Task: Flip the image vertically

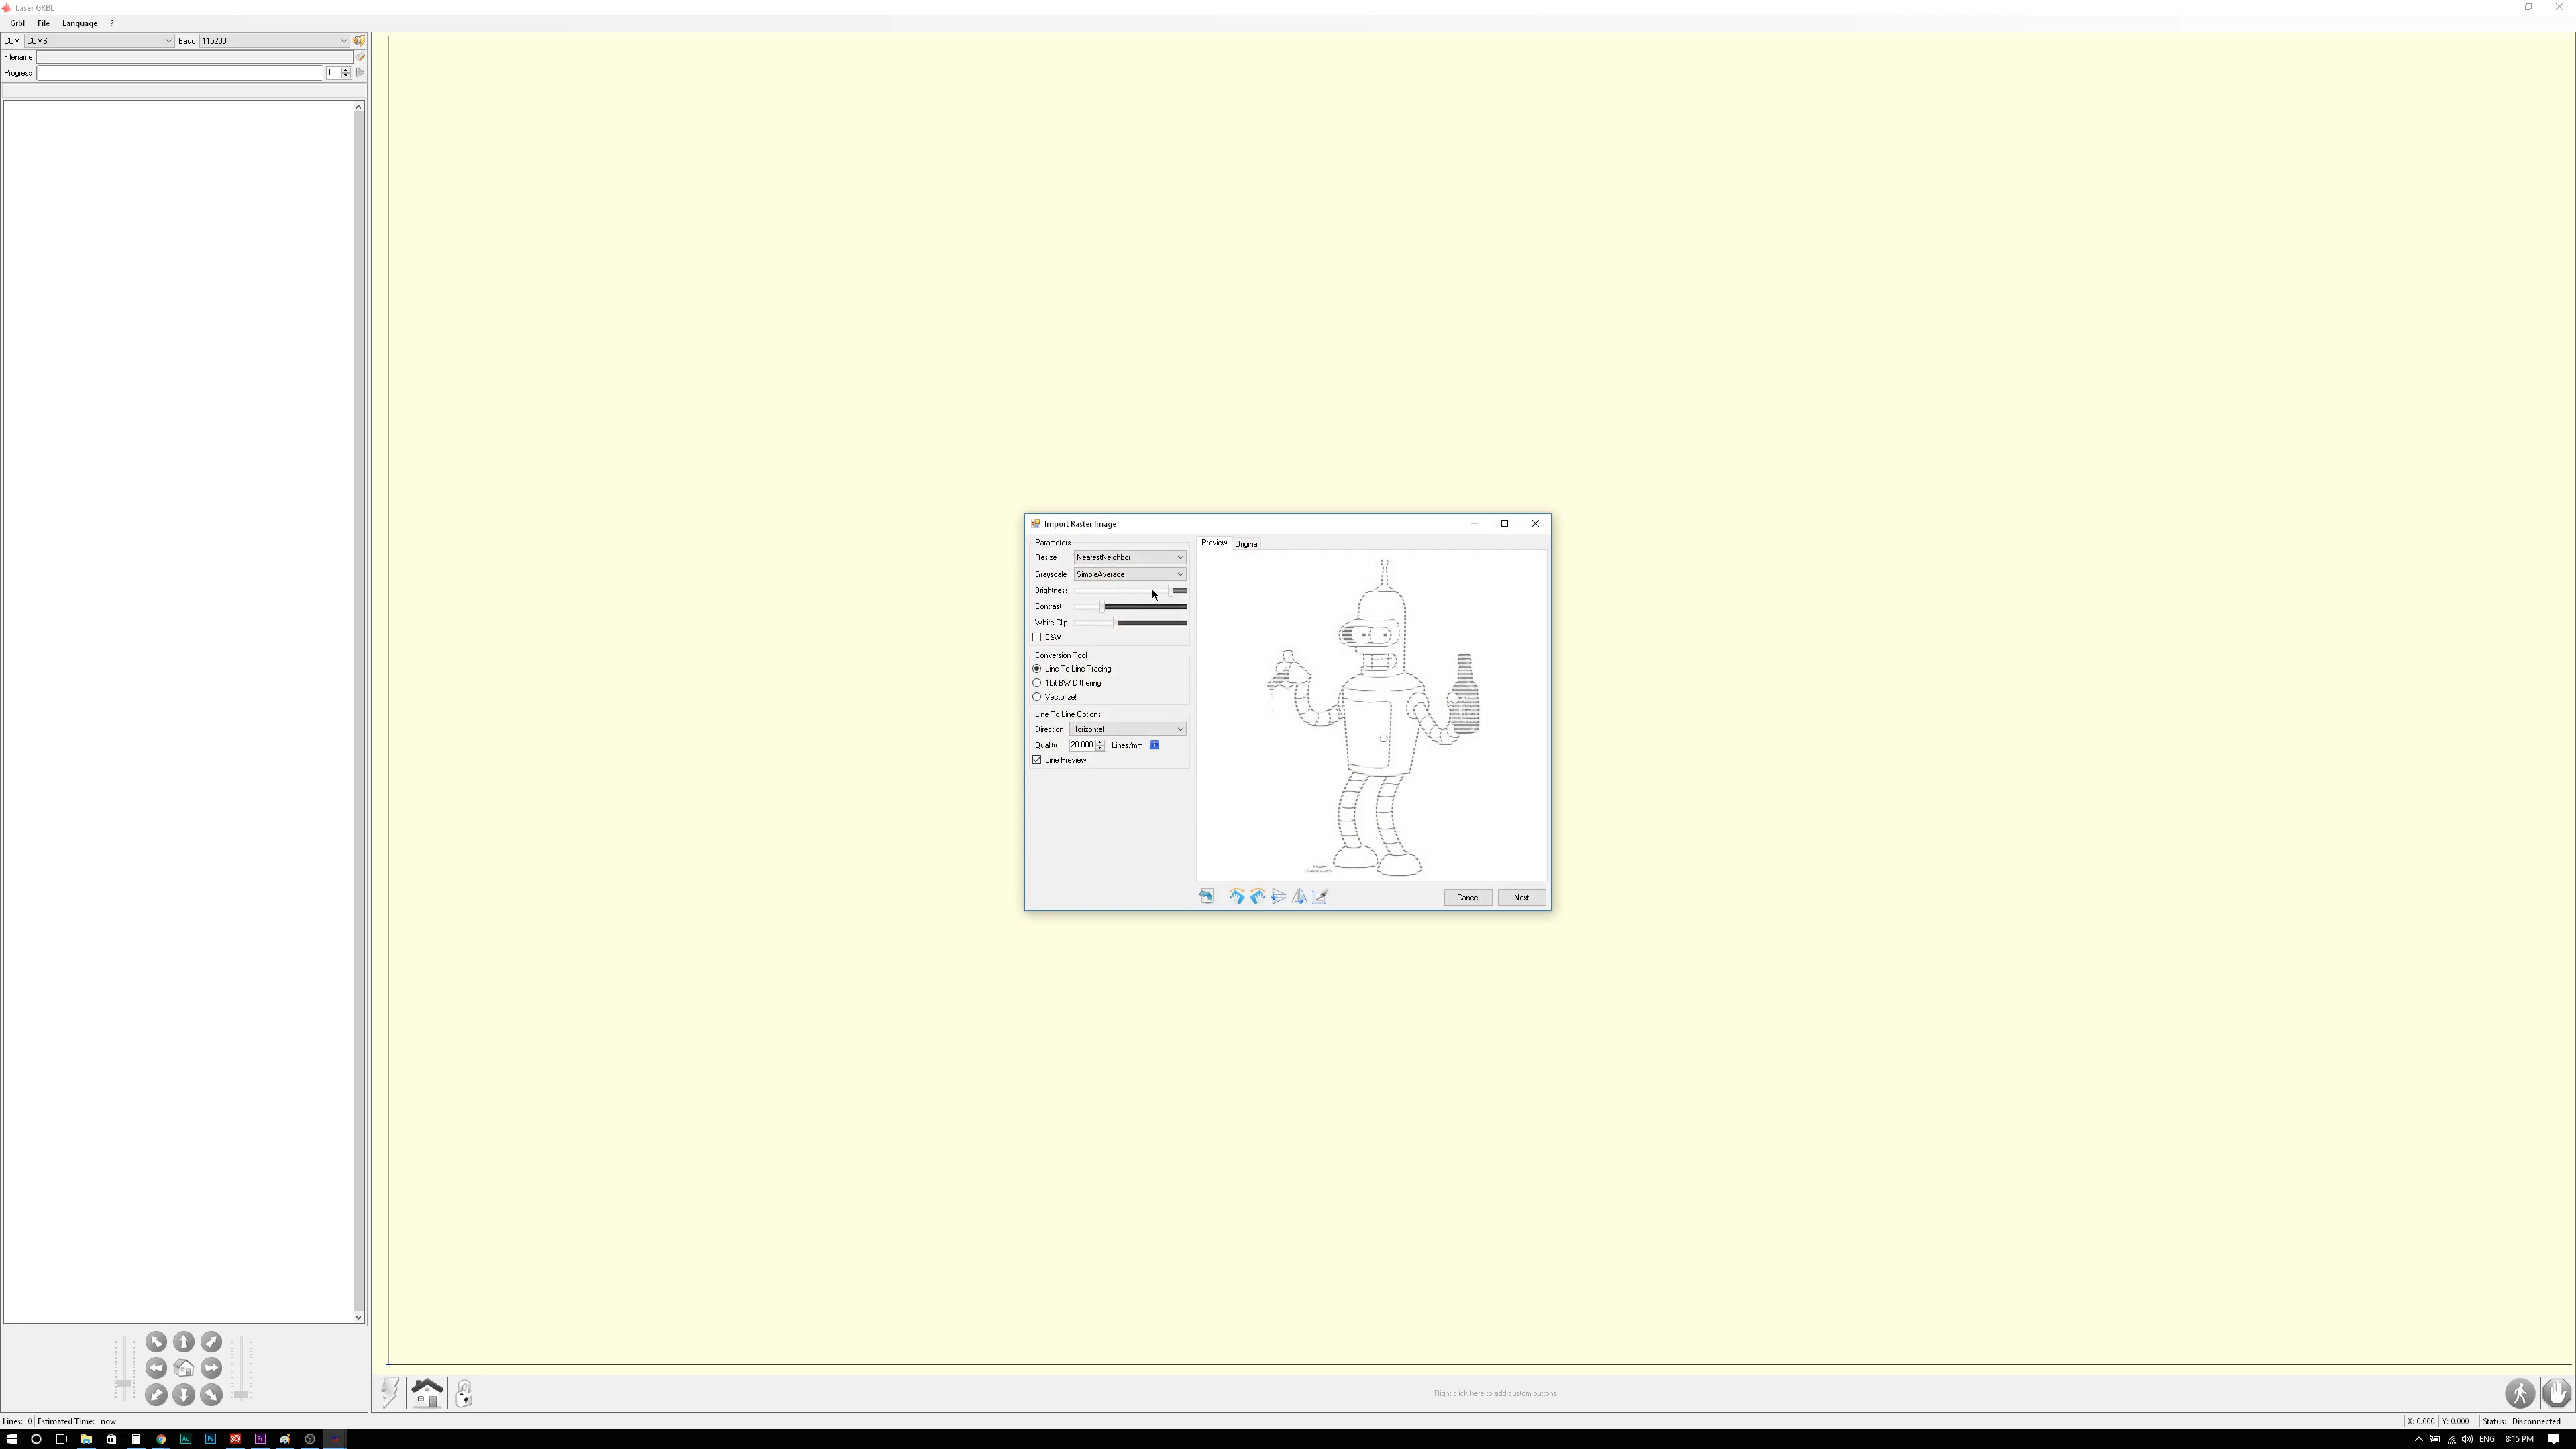Action: (1278, 896)
